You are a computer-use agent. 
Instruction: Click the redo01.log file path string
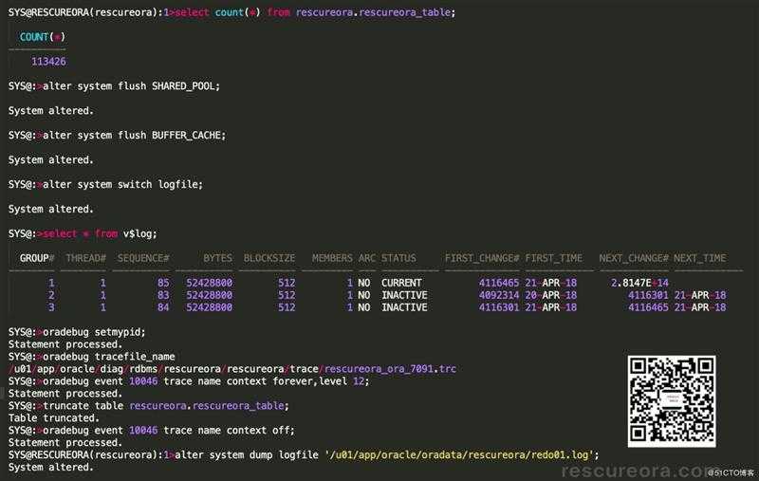(459, 454)
